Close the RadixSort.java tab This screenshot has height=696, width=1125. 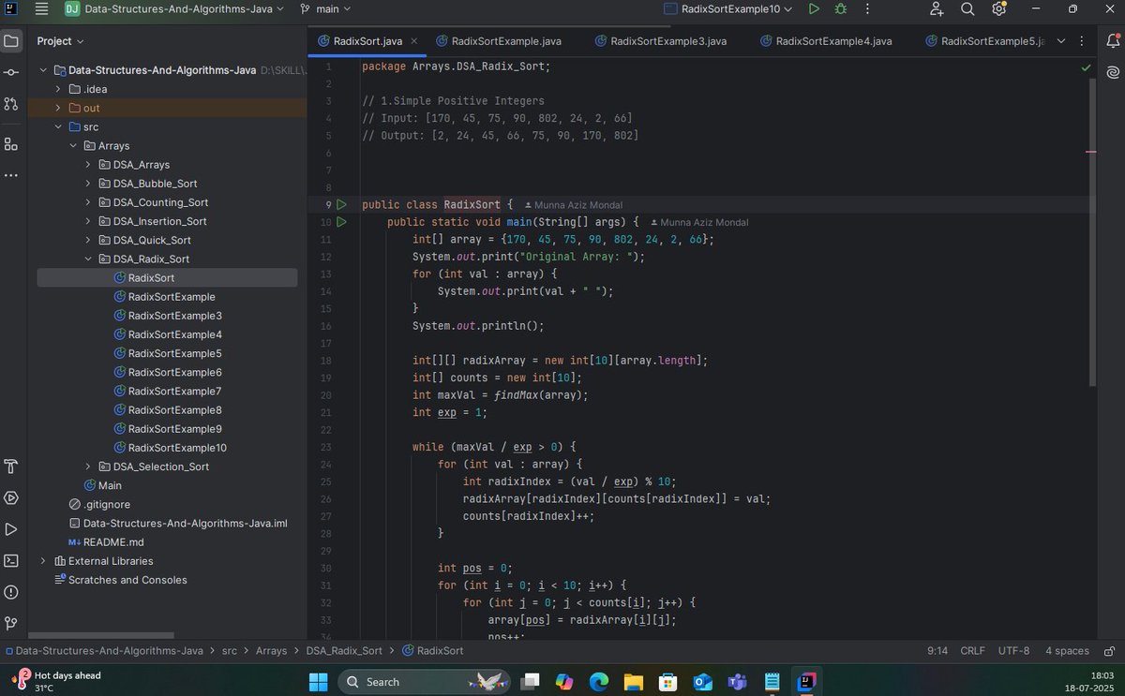tap(414, 41)
